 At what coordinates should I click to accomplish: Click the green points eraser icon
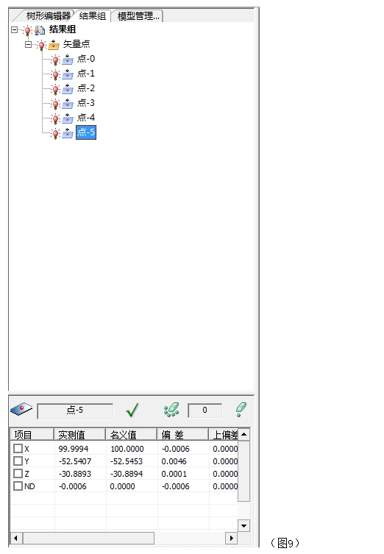coord(171,410)
